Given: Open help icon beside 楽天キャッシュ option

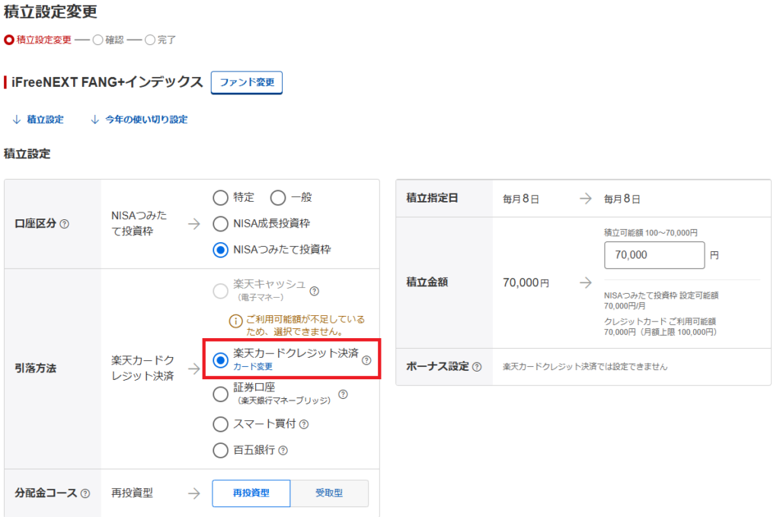Looking at the screenshot, I should coord(314,291).
